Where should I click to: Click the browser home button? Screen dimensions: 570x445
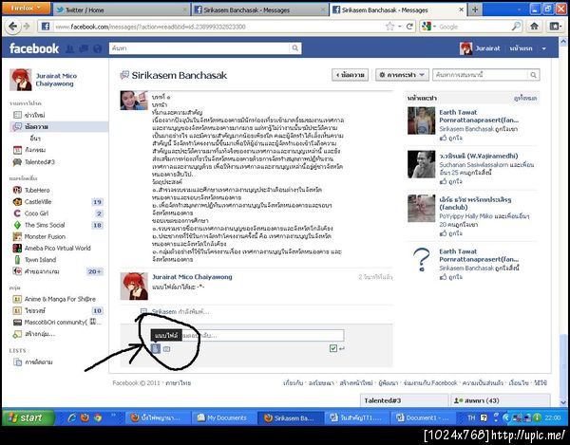click(534, 27)
